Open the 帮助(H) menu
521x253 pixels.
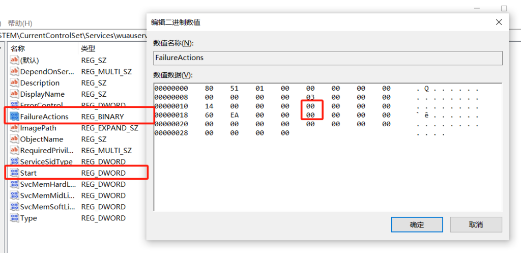tap(20, 23)
